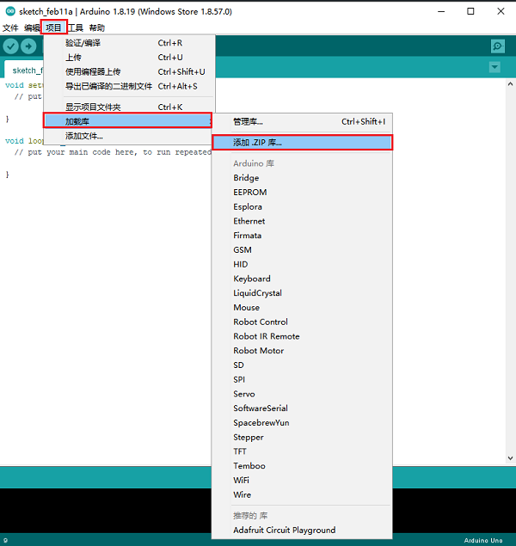Include the Bridge library
This screenshot has height=546, width=516.
[x=302, y=178]
